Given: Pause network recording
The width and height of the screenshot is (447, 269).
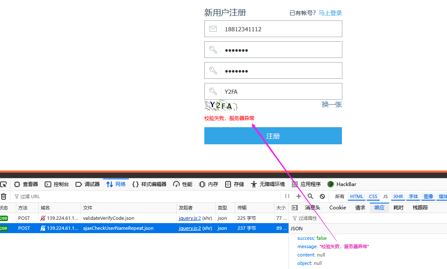Looking at the screenshot, I should coord(287,196).
